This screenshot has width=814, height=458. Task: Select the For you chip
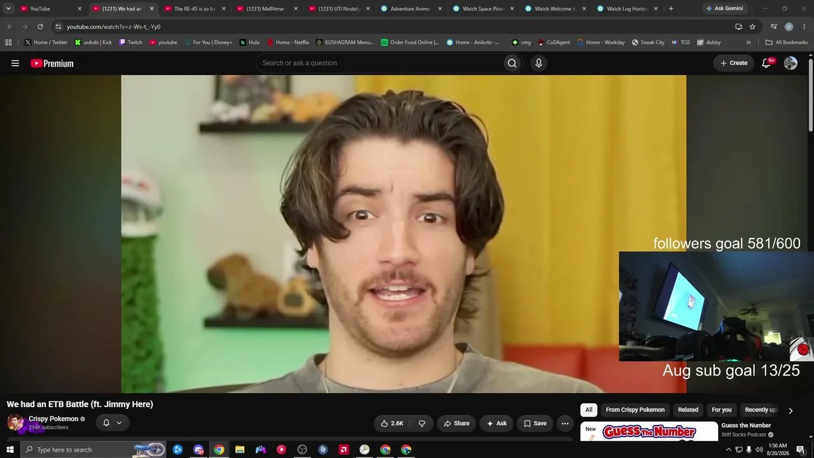pyautogui.click(x=722, y=410)
